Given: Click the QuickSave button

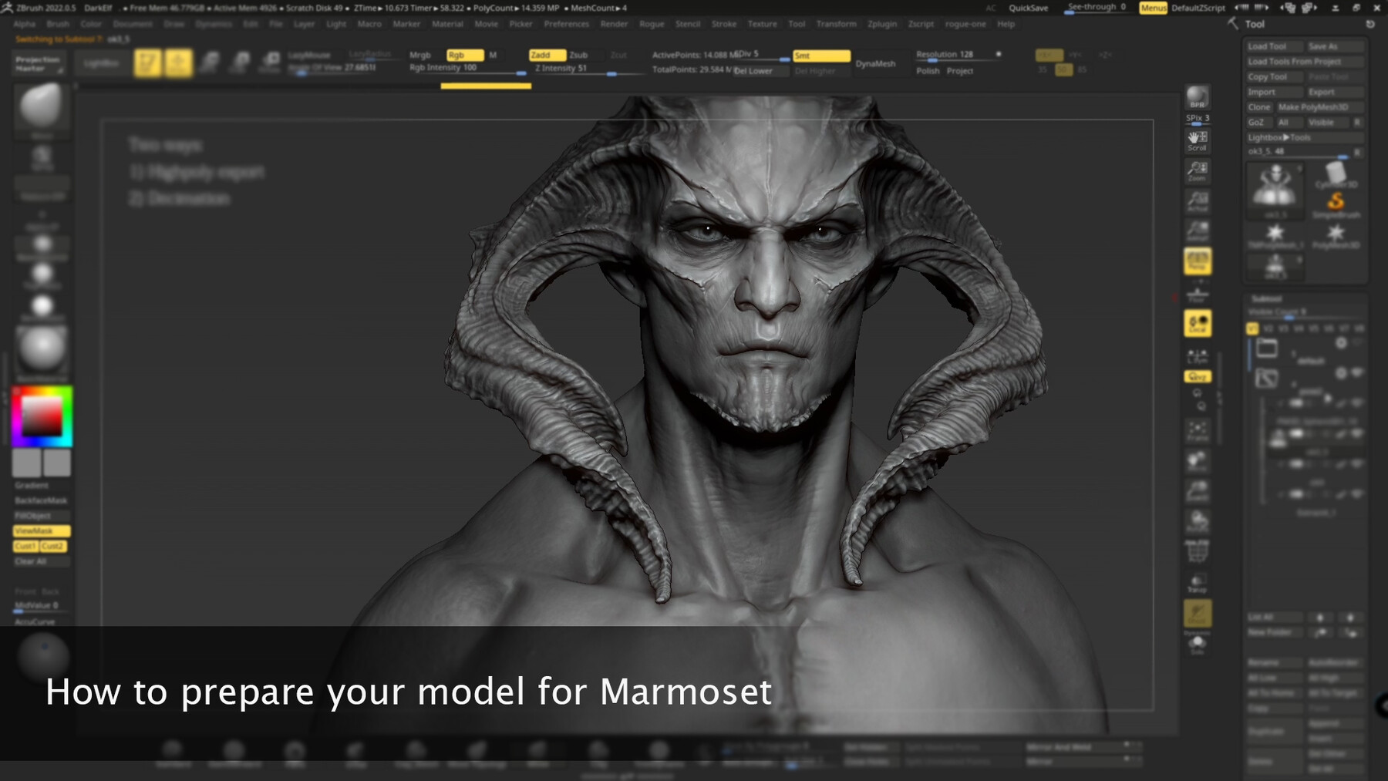Looking at the screenshot, I should 1028,8.
